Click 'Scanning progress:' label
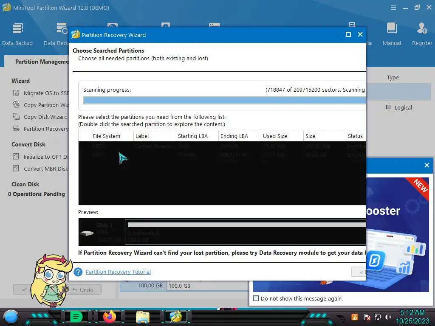The height and width of the screenshot is (326, 435). (107, 90)
